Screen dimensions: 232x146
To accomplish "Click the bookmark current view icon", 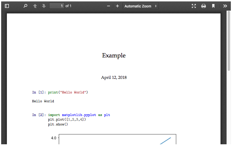I will pos(213,6).
